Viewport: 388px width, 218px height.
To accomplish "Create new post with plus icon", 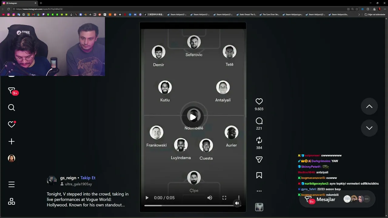I will pos(12,141).
